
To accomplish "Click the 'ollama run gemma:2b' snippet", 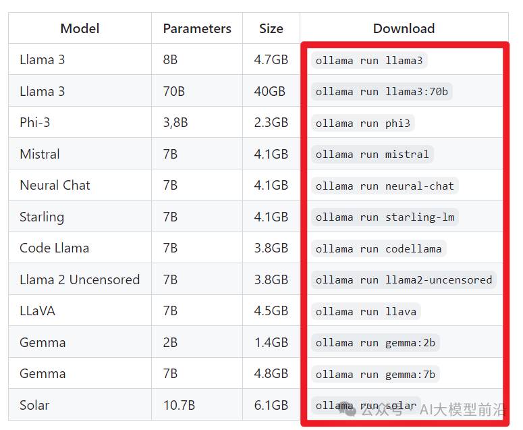I will [x=375, y=343].
